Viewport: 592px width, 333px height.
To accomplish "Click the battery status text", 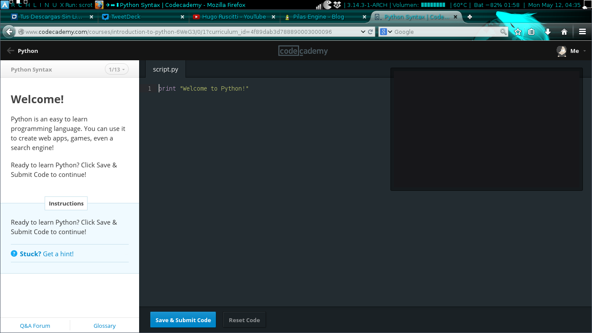I will click(x=497, y=5).
